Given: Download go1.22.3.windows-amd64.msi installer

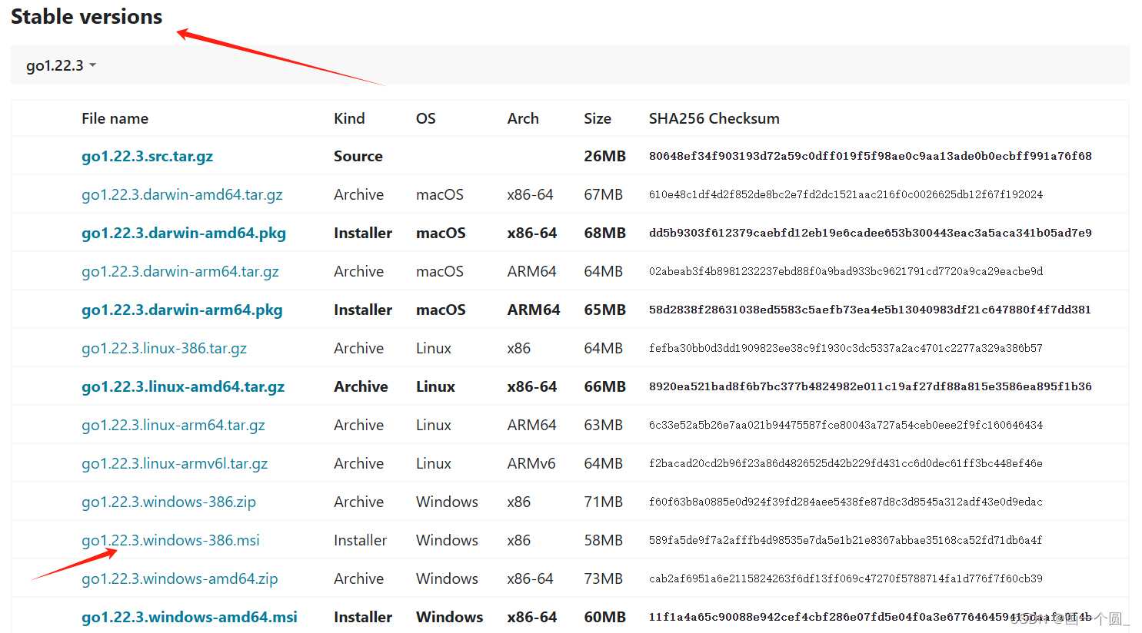Looking at the screenshot, I should (189, 617).
